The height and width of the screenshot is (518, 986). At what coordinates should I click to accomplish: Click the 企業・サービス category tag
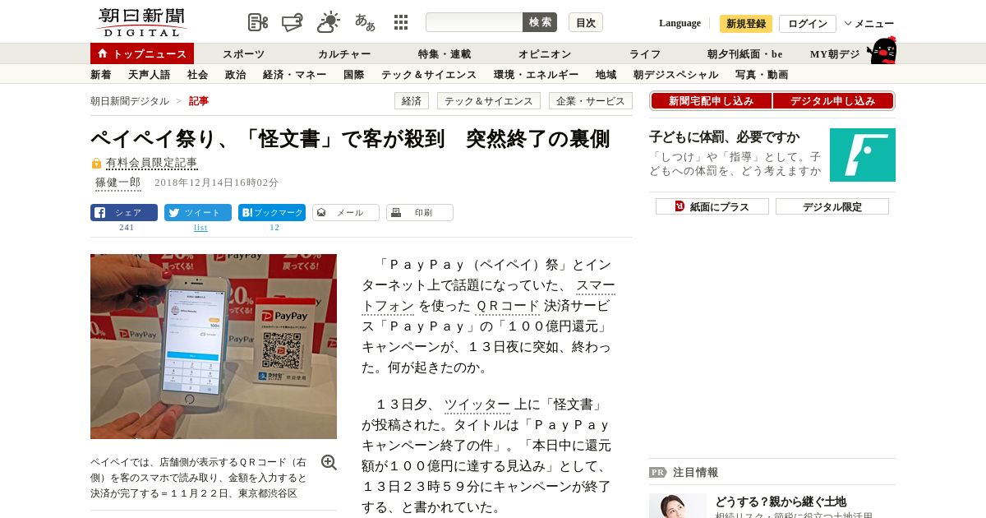click(591, 101)
